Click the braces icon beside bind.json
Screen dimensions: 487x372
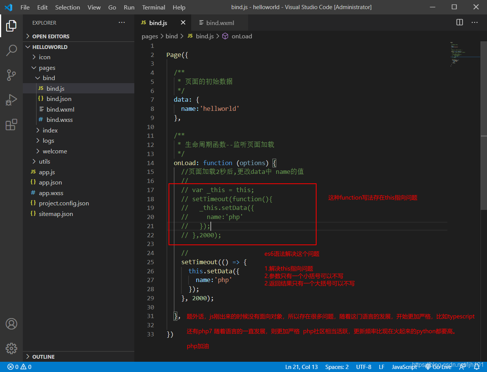41,99
